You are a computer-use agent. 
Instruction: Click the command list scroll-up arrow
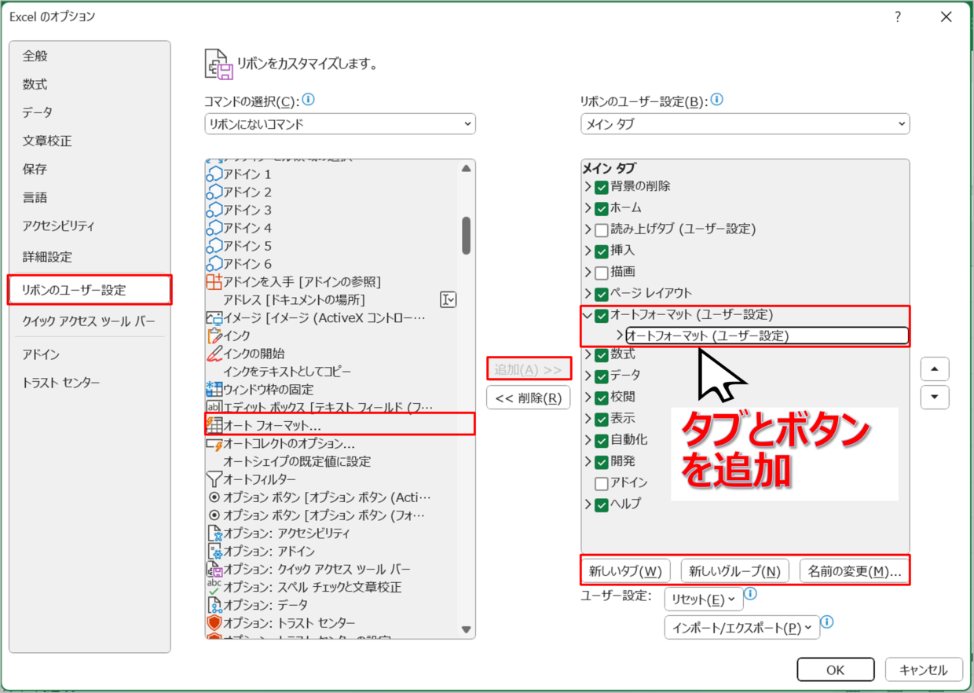[x=466, y=168]
